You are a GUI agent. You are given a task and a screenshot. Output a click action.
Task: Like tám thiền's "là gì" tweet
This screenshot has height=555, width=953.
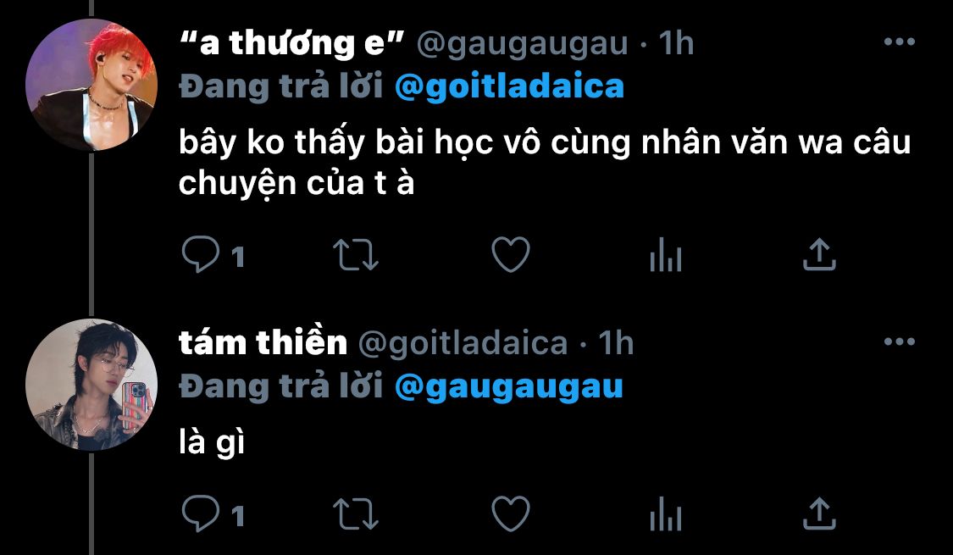(x=511, y=513)
